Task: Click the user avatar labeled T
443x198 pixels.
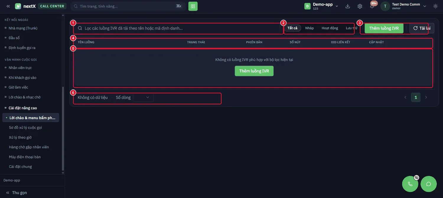Action: tap(385, 6)
